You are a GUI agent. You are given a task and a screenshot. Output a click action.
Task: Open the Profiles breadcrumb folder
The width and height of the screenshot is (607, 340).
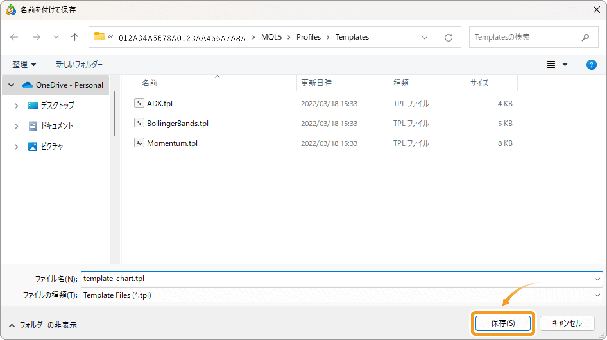click(x=309, y=37)
